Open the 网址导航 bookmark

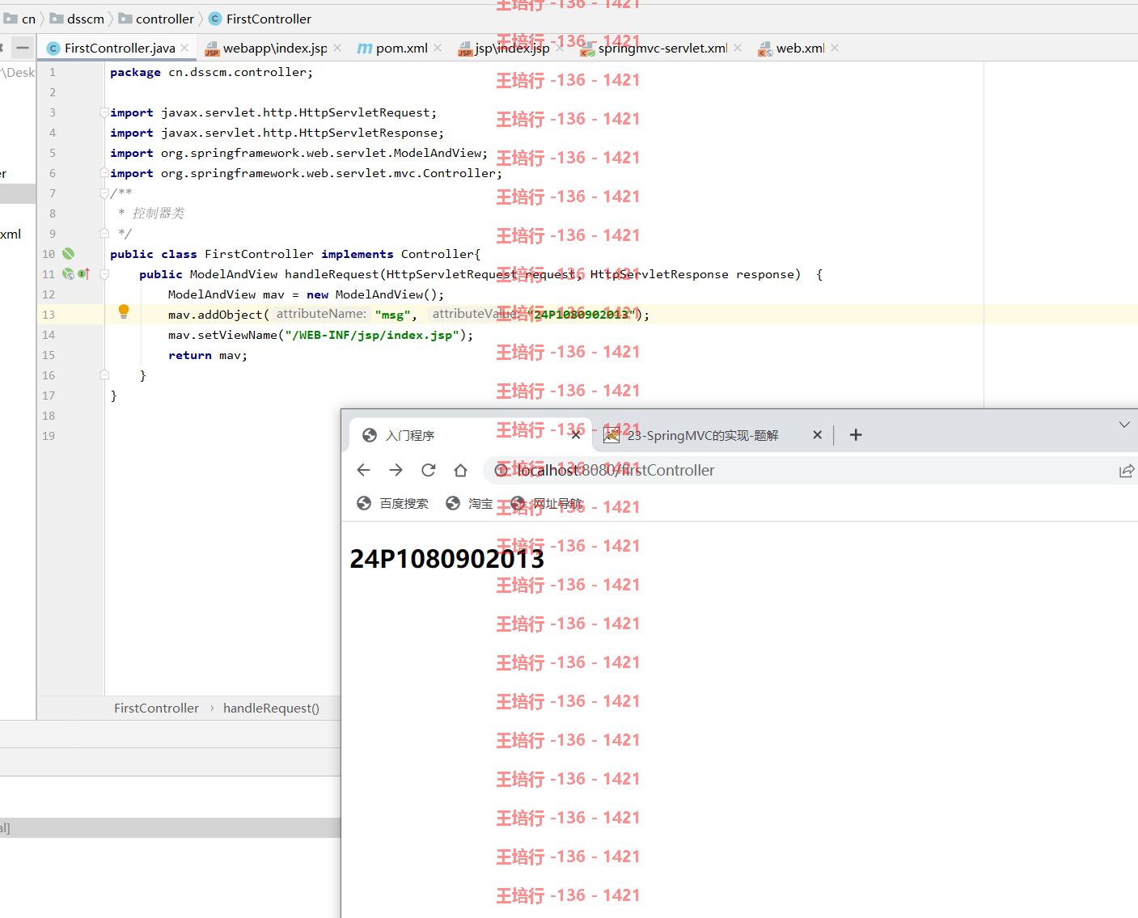point(547,503)
